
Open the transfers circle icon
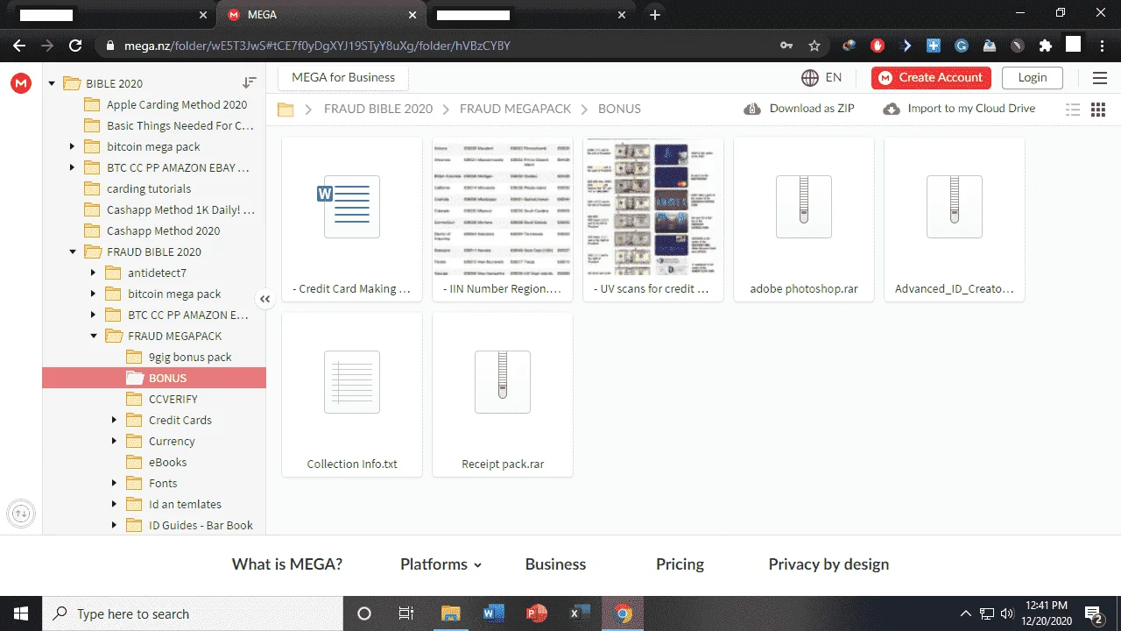click(x=21, y=513)
